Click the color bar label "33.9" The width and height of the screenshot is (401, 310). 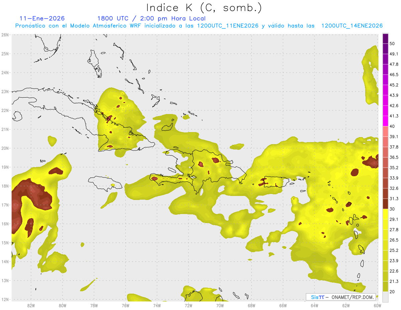(x=394, y=178)
